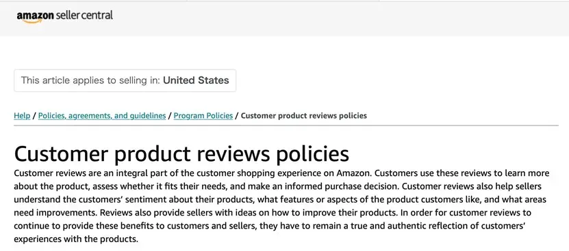Click "This article applies to selling in" label
This screenshot has height=251, width=569.
point(90,80)
